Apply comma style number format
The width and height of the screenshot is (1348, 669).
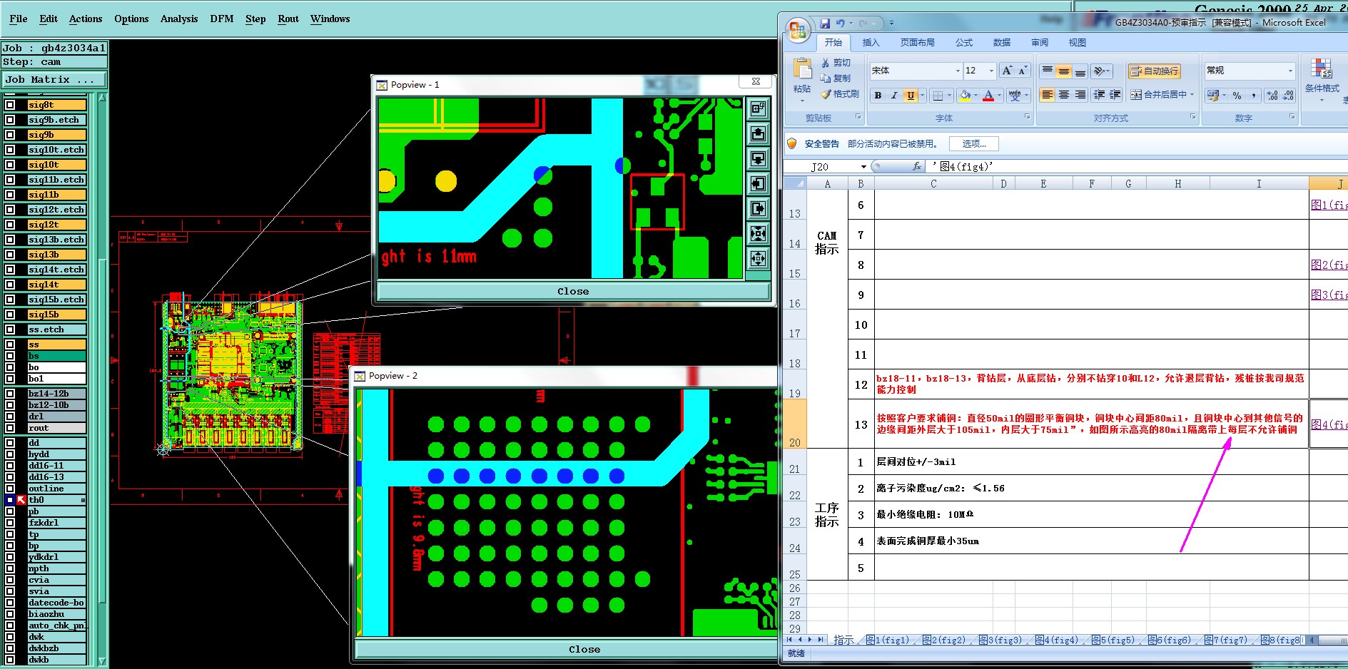tap(1253, 95)
